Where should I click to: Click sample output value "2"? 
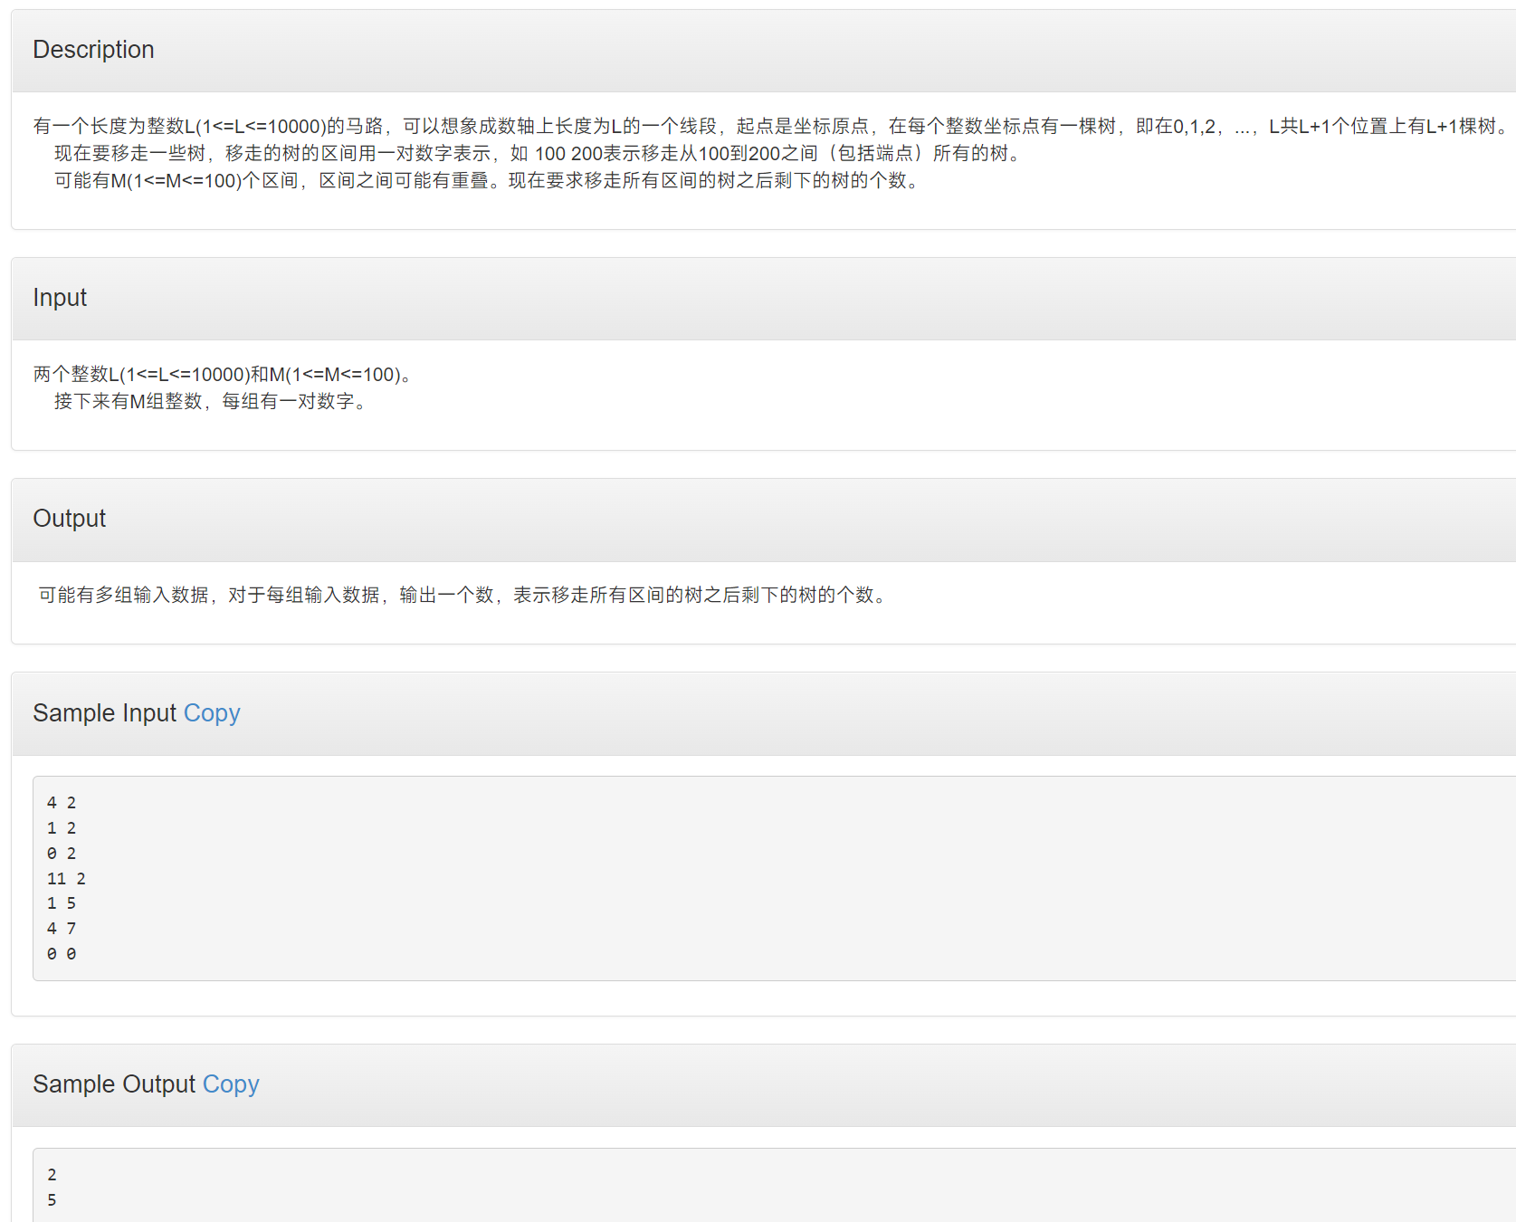tap(52, 1175)
